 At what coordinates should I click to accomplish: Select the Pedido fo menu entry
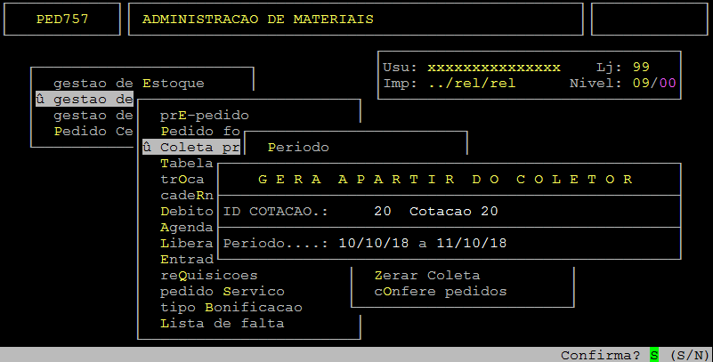[200, 132]
